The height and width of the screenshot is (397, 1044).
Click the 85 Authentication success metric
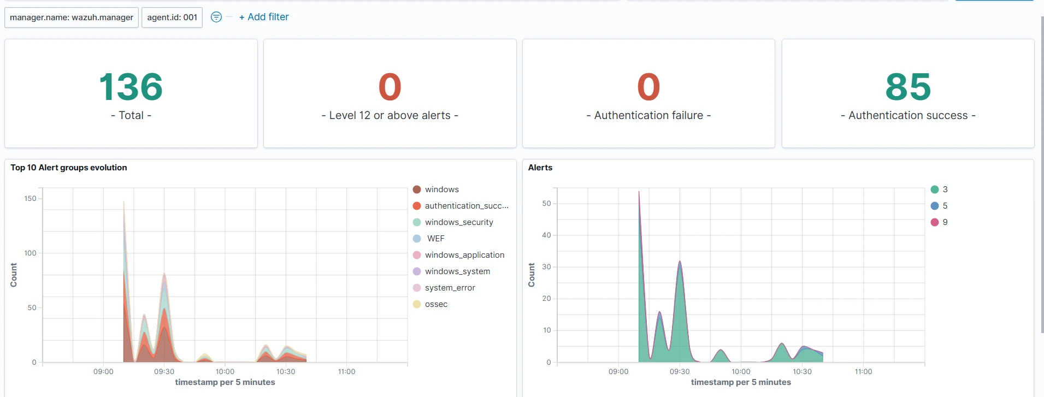908,87
